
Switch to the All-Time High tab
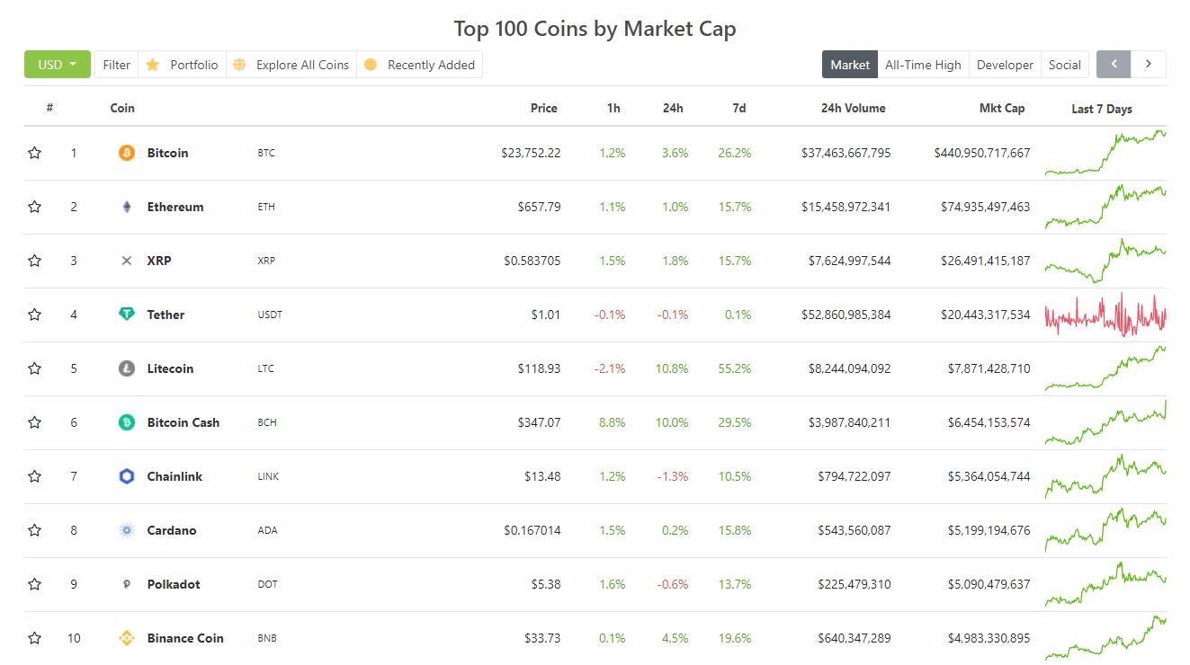923,65
